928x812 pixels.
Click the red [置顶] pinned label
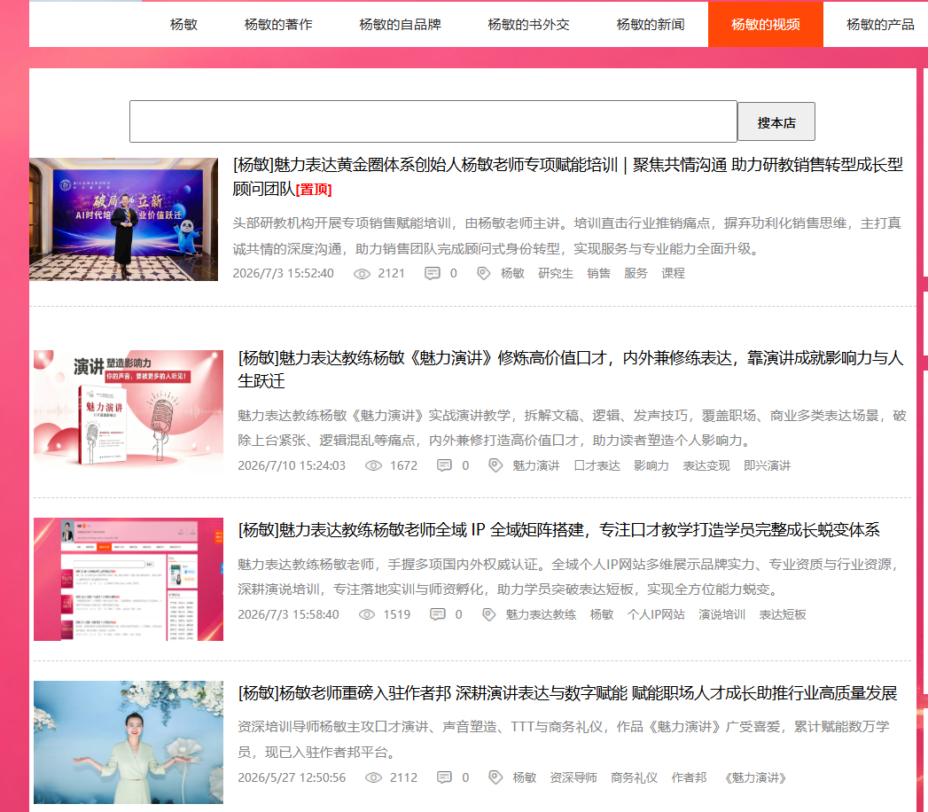(314, 190)
